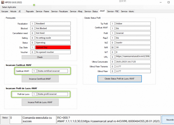
Task: Click the Operating status field
Action: [x=53, y=43]
